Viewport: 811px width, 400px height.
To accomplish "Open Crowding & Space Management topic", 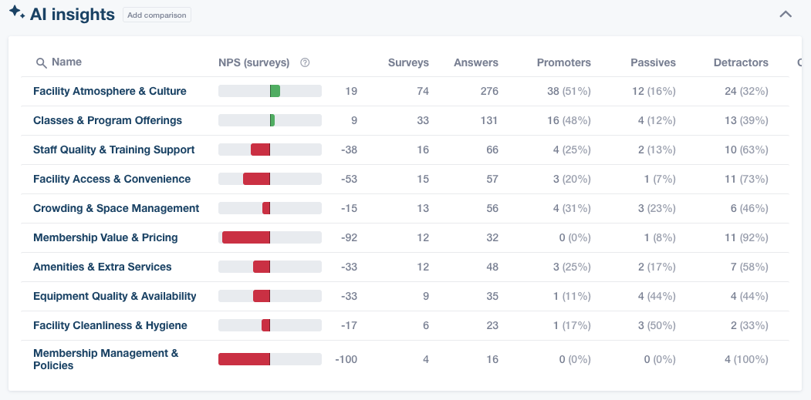I will [x=116, y=208].
